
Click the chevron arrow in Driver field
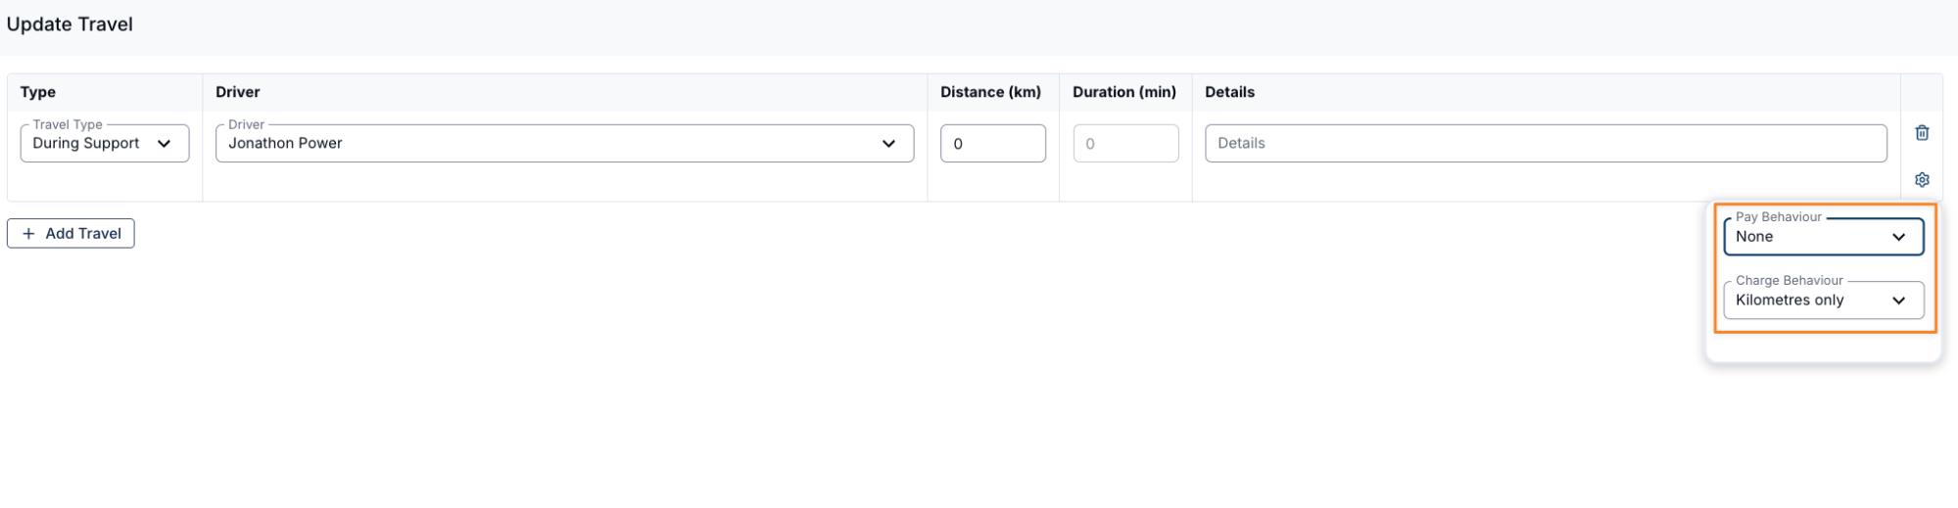pyautogui.click(x=888, y=144)
